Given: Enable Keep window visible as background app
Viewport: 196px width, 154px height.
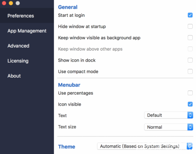Looking at the screenshot, I should tap(190, 38).
